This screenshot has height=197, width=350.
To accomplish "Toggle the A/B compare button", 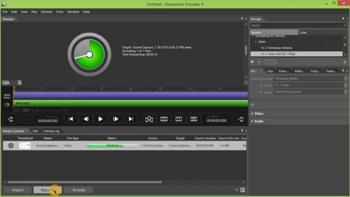I will (27, 119).
